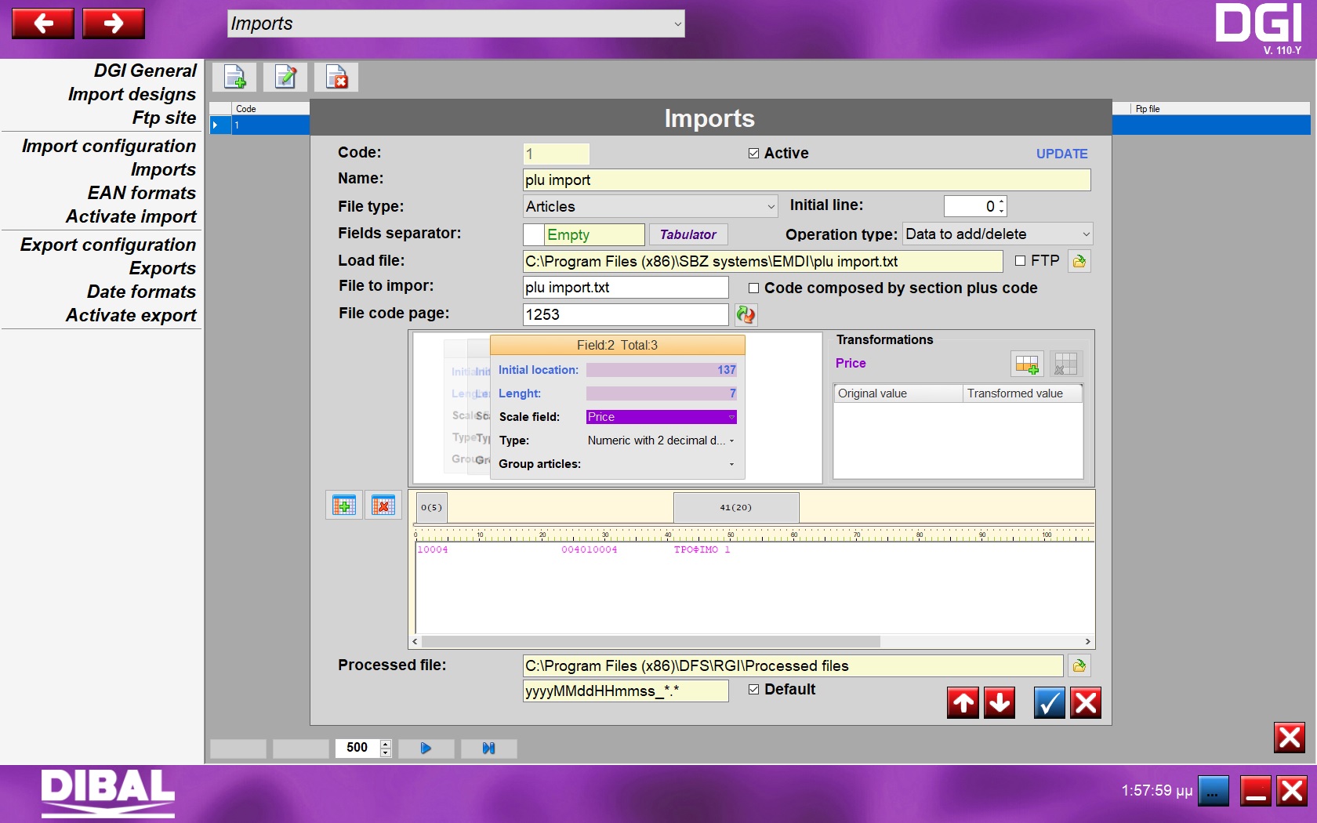The image size is (1317, 823).
Task: Browse for the load file folder
Action: tap(1079, 261)
